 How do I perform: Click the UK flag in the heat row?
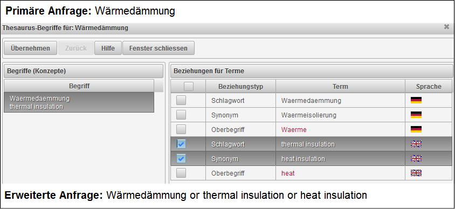click(416, 173)
